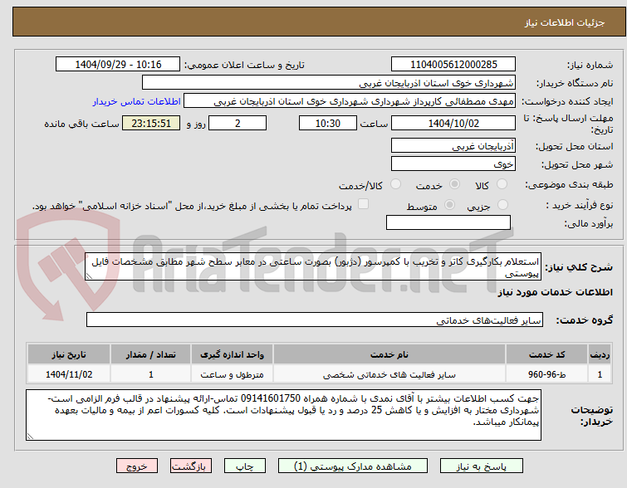Click unit cell مترطول و ساعت
The image size is (627, 488).
232,374
